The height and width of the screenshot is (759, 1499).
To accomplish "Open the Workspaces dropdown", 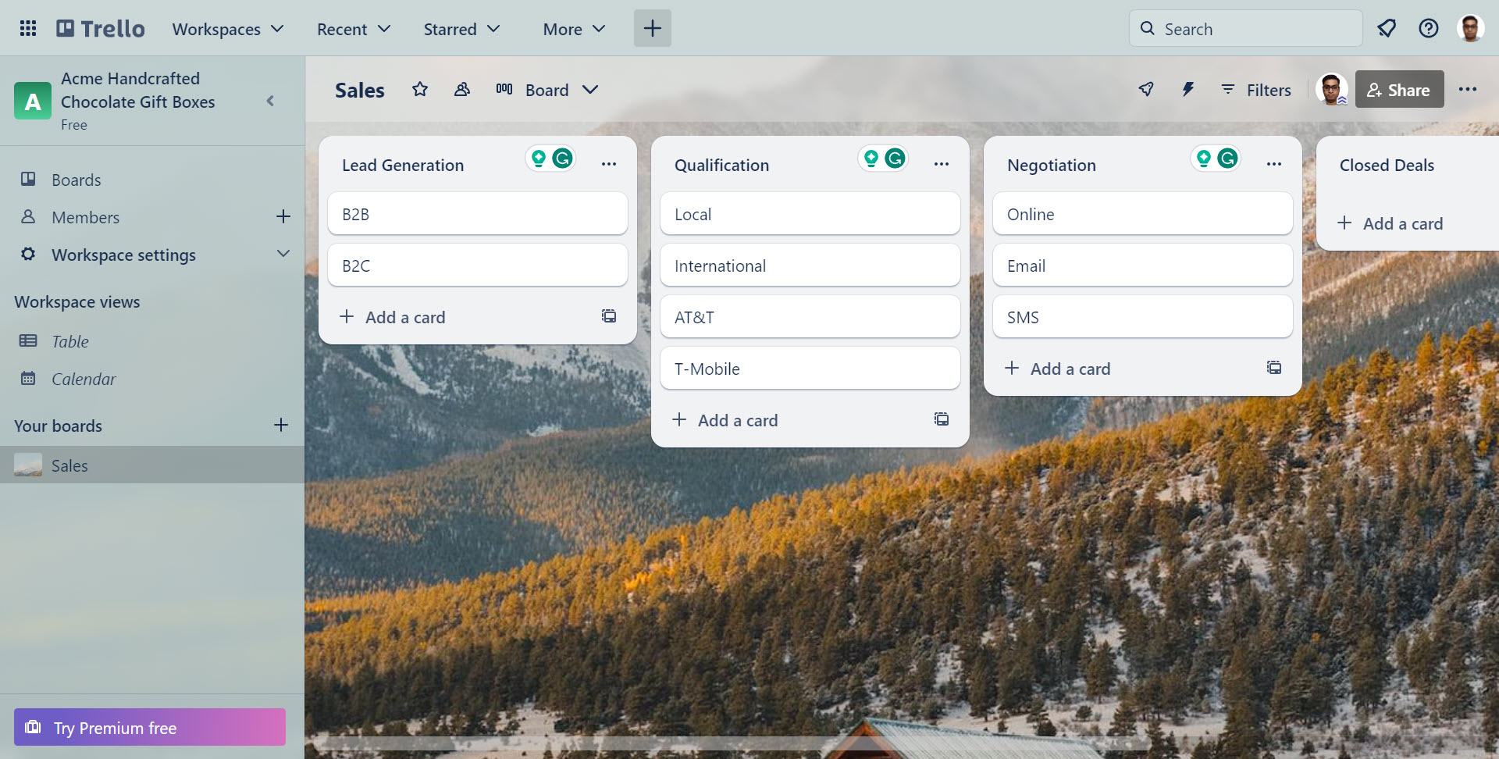I will 228,29.
